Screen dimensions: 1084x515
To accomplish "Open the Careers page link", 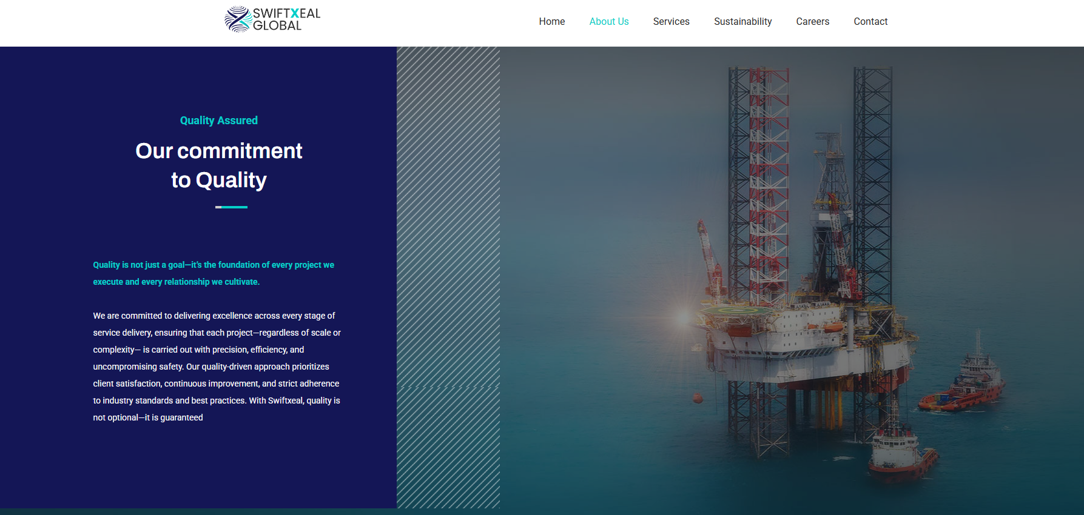I will pyautogui.click(x=812, y=22).
